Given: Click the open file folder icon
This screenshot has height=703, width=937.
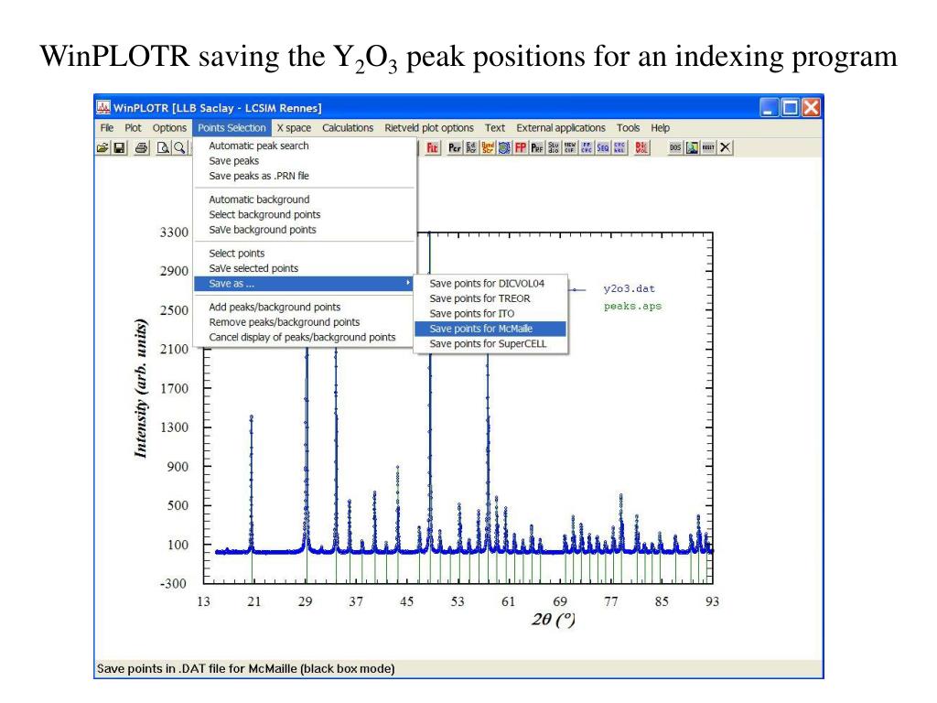Looking at the screenshot, I should pos(102,147).
